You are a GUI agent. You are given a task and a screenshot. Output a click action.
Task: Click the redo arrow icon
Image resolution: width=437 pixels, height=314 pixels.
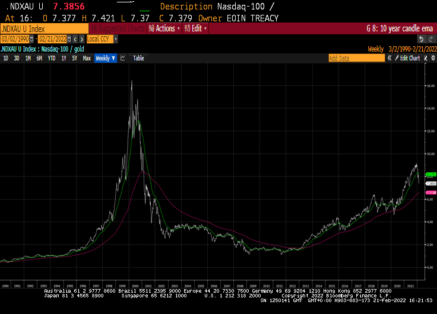pos(431,39)
